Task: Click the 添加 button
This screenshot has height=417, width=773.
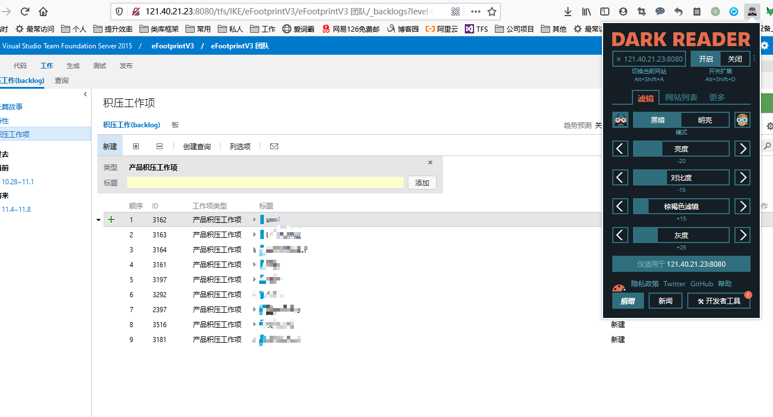Action: click(x=422, y=183)
